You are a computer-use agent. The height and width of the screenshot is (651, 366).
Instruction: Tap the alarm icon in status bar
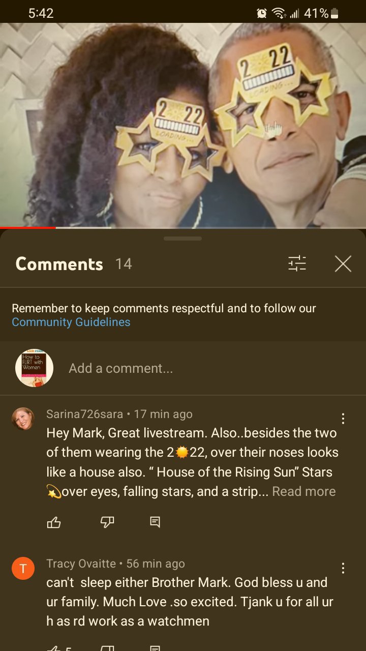(262, 14)
